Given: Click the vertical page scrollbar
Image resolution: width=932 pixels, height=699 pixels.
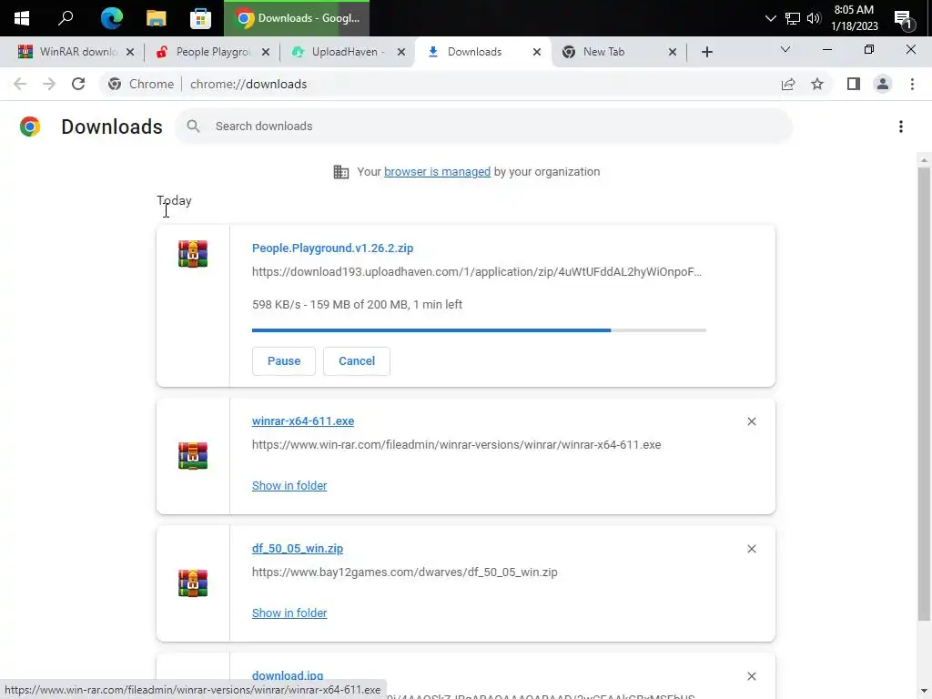Looking at the screenshot, I should pos(924,393).
